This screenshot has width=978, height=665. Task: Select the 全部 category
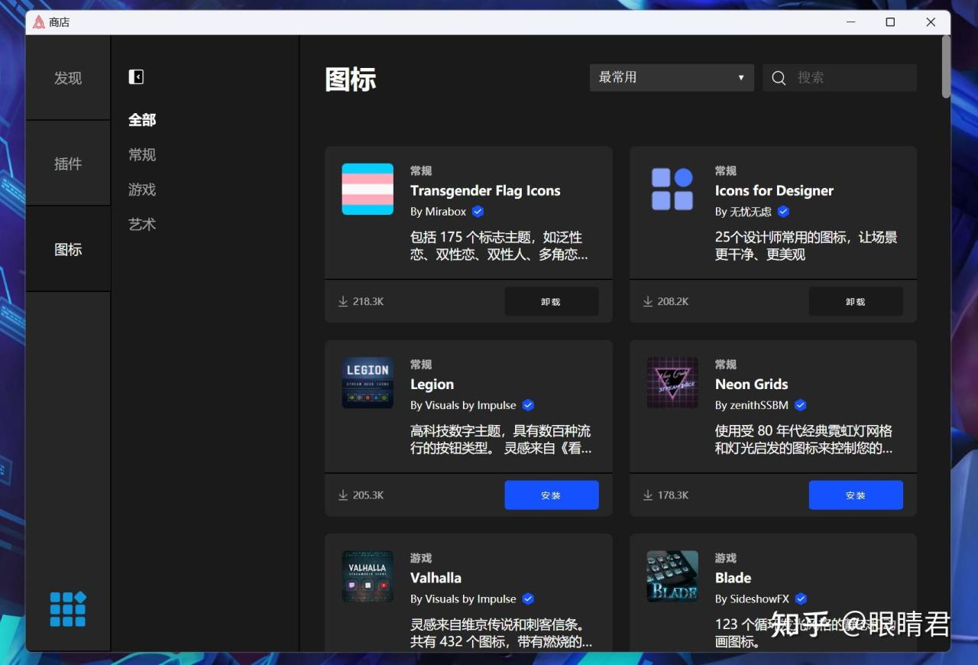click(x=142, y=120)
